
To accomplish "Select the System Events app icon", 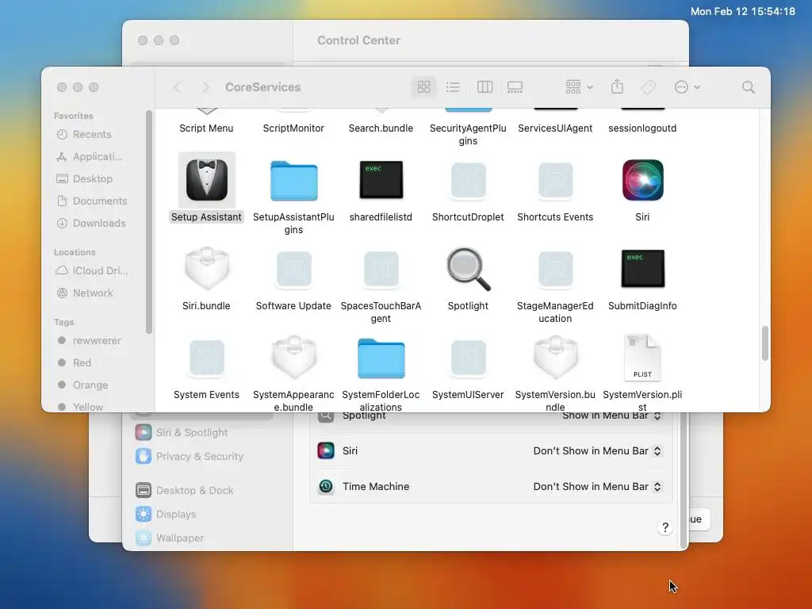I will [x=207, y=358].
